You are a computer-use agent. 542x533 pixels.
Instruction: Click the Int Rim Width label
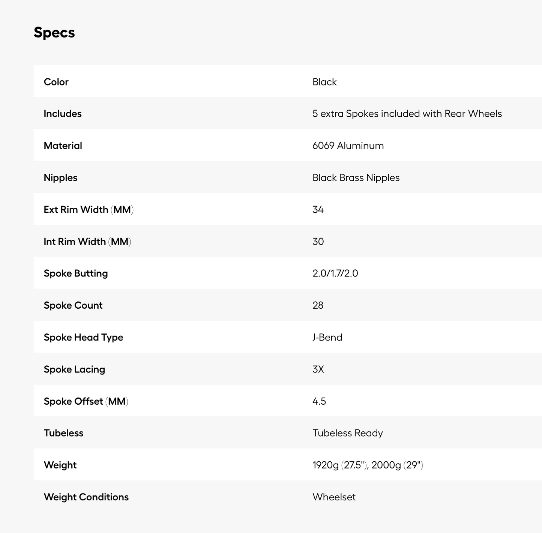87,242
